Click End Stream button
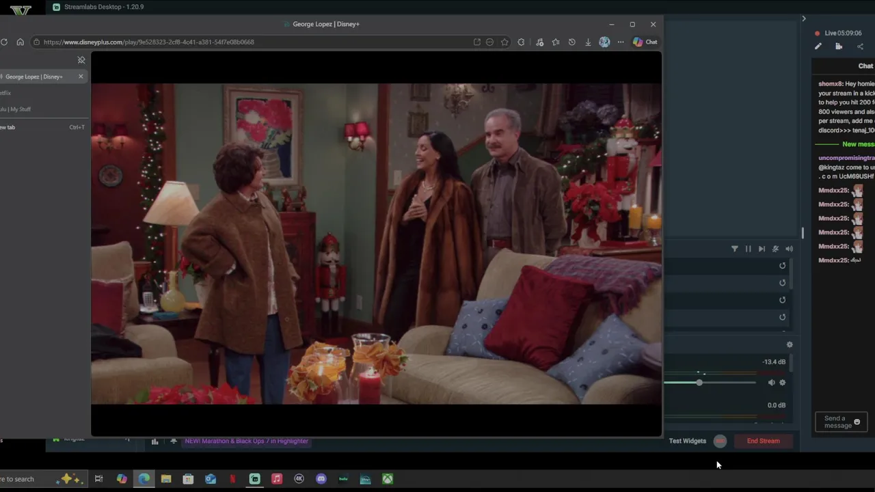The height and width of the screenshot is (492, 875). (x=764, y=441)
